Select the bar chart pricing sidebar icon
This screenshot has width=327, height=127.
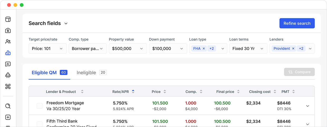click(x=8, y=53)
